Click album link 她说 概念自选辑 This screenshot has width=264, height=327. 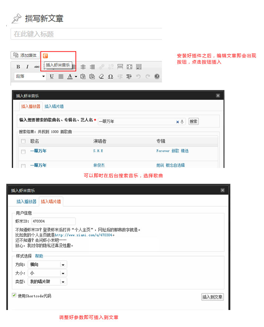coord(170,165)
